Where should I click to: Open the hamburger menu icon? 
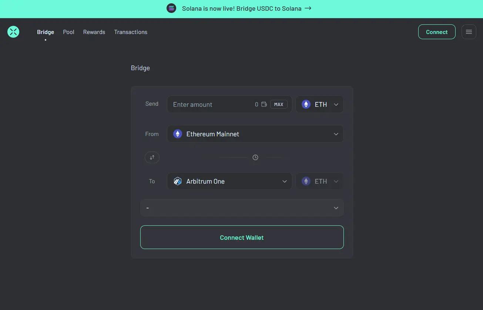[x=469, y=32]
